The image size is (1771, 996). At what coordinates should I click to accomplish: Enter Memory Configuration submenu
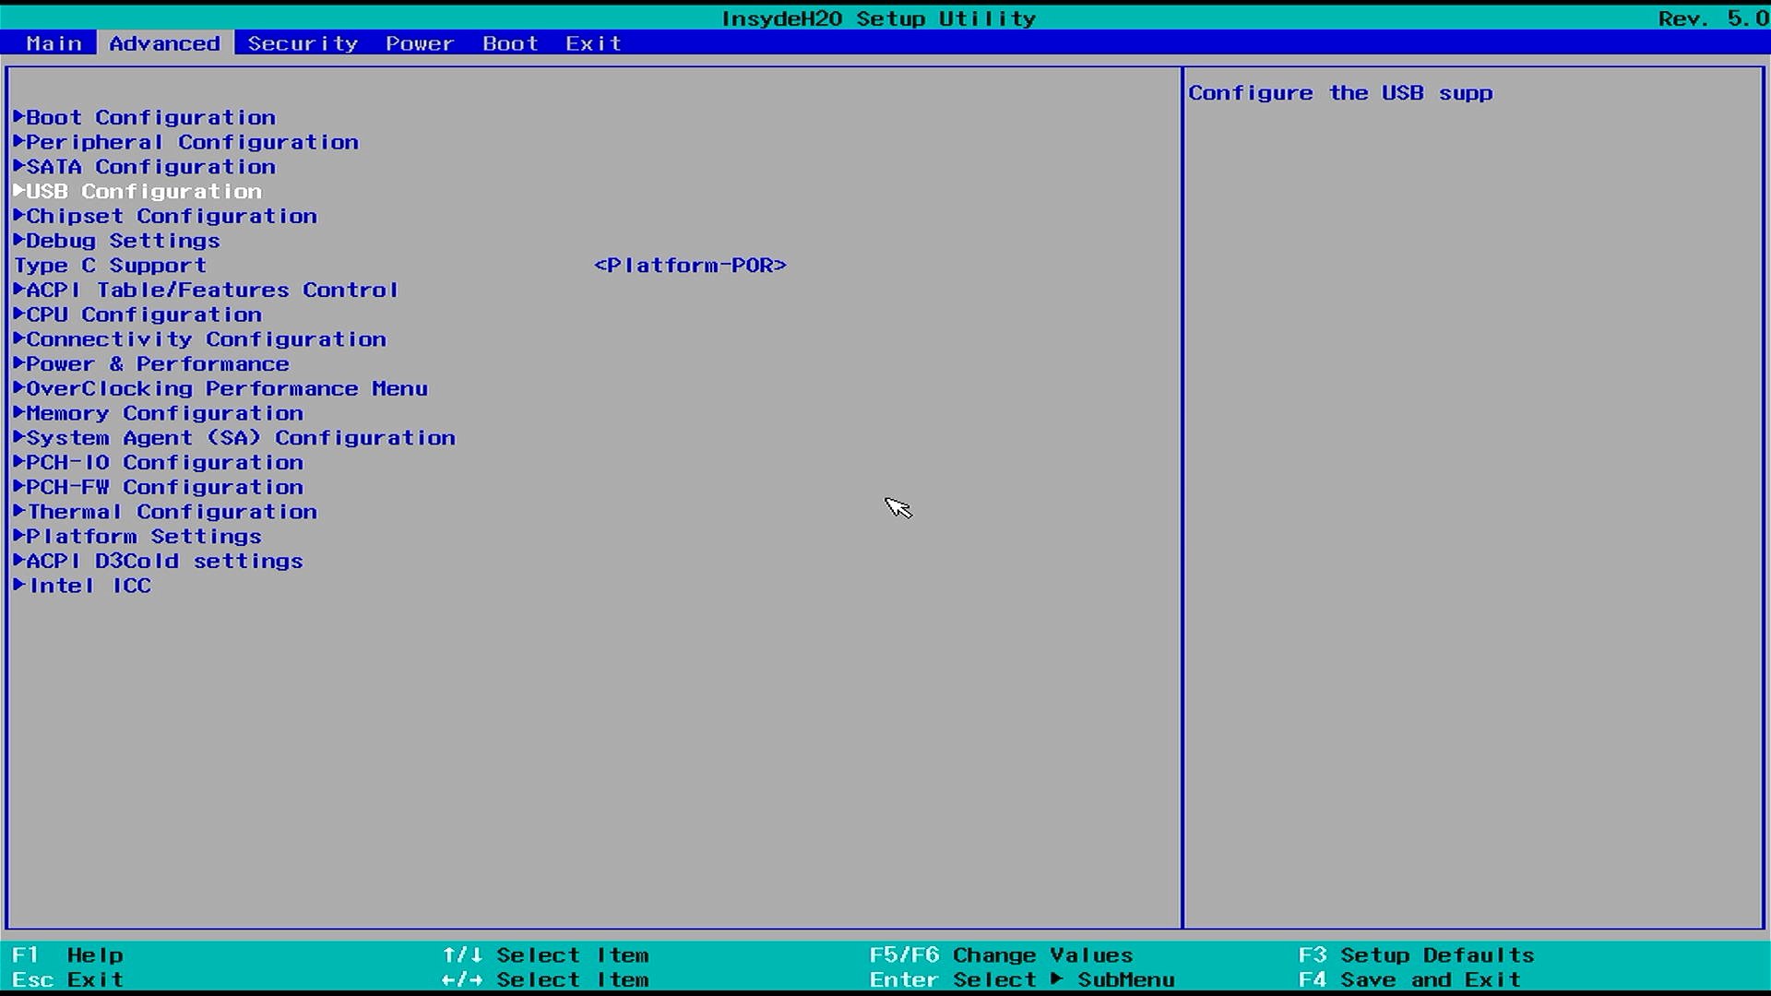[x=164, y=414]
